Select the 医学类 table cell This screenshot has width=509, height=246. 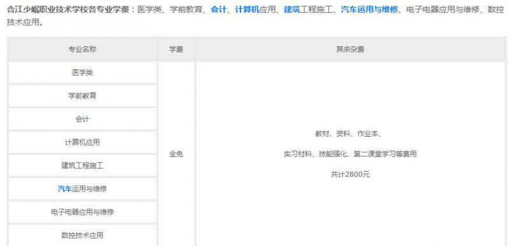tap(83, 72)
